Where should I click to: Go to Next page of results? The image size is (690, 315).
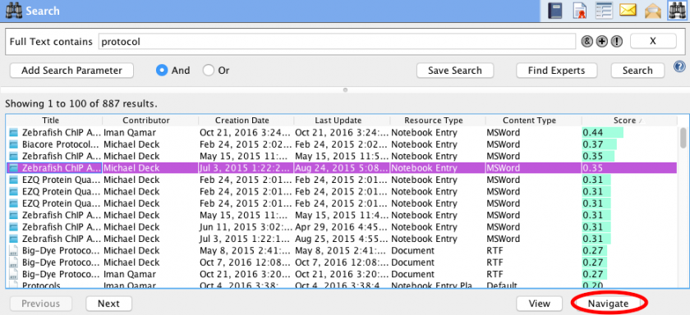click(108, 304)
